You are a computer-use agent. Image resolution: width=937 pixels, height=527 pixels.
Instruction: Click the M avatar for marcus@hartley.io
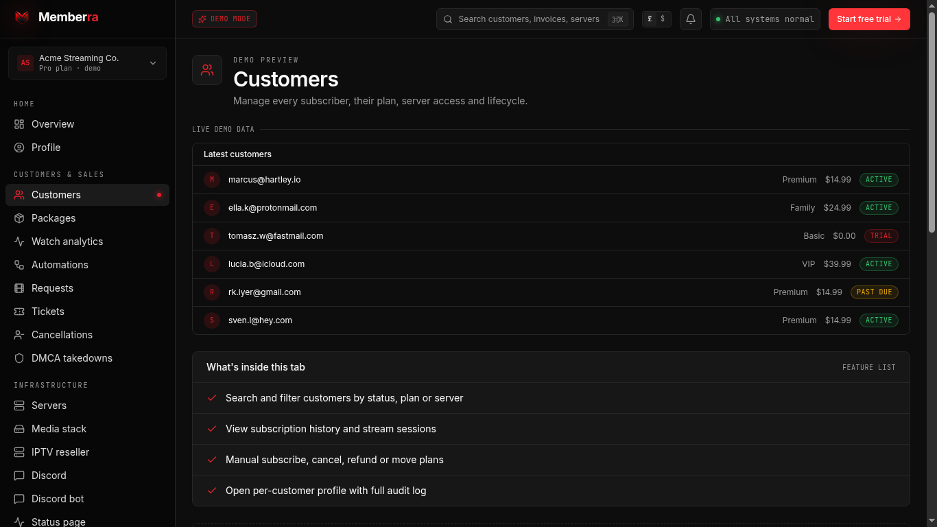[212, 180]
